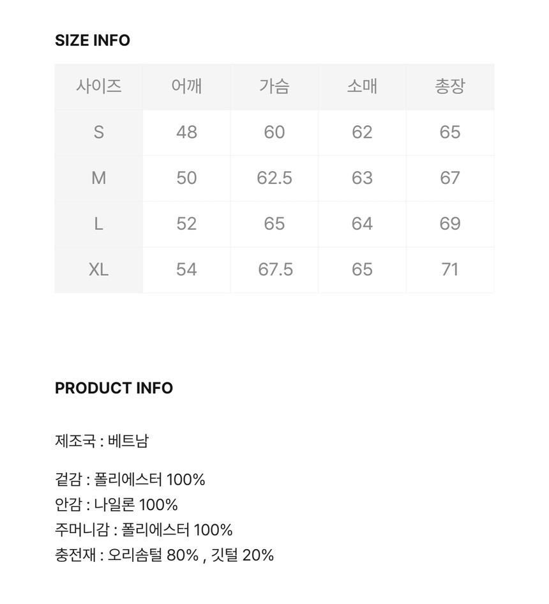Select the S size row label
This screenshot has width=549, height=604.
click(x=98, y=132)
